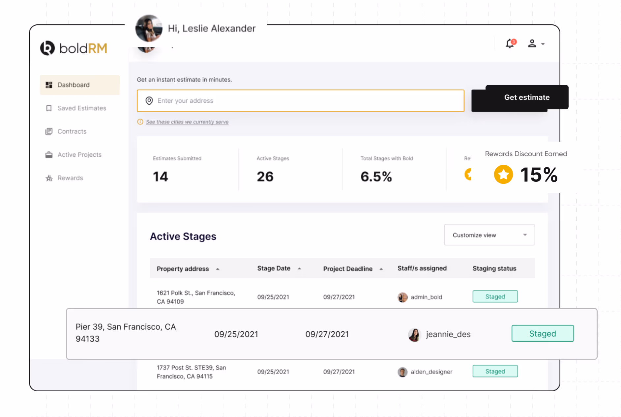Viewport: 621px width, 417px height.
Task: Click Staged badge for 1737 Post St.
Action: pos(495,371)
